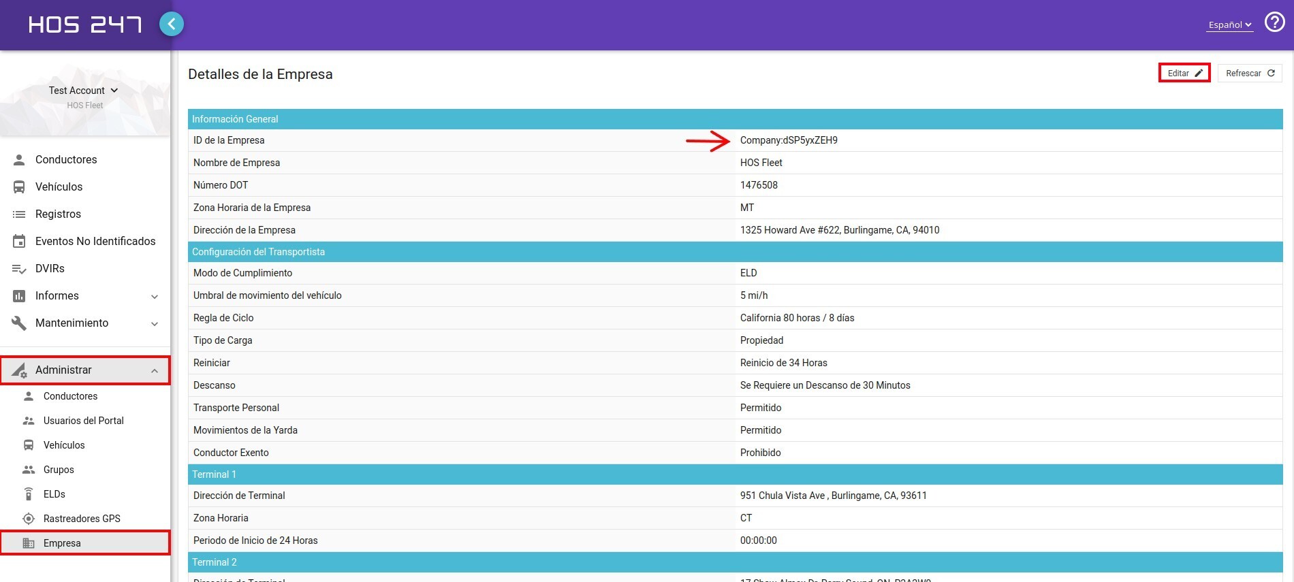Expand the Mantenimiento submenu chevron
This screenshot has height=582, width=1294.
pyautogui.click(x=155, y=324)
